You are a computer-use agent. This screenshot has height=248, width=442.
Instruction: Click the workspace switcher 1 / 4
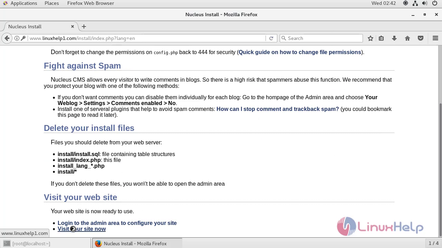(433, 244)
